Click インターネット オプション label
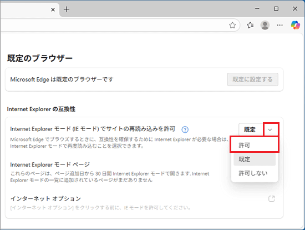 tap(45, 199)
